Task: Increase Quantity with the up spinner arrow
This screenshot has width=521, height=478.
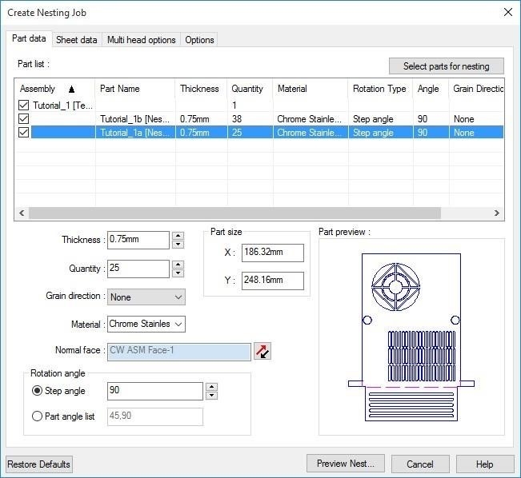Action: click(x=178, y=265)
